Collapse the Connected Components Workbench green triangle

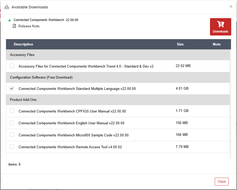click(x=9, y=20)
